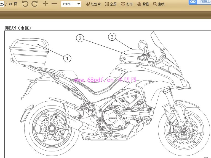
Task: Start slideshow mode (幻灯片)
Action: pos(93,4)
